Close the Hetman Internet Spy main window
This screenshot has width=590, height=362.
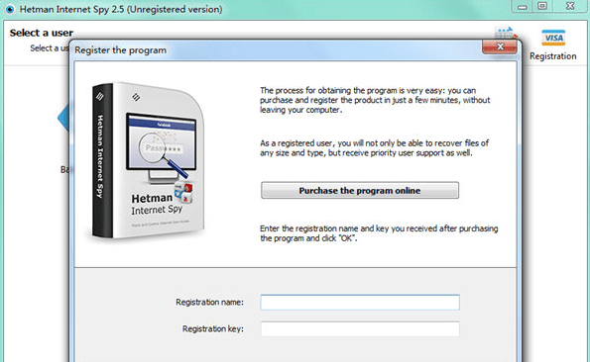570,6
